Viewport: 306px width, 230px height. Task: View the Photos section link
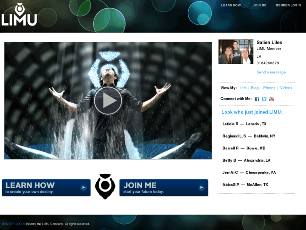pos(269,88)
